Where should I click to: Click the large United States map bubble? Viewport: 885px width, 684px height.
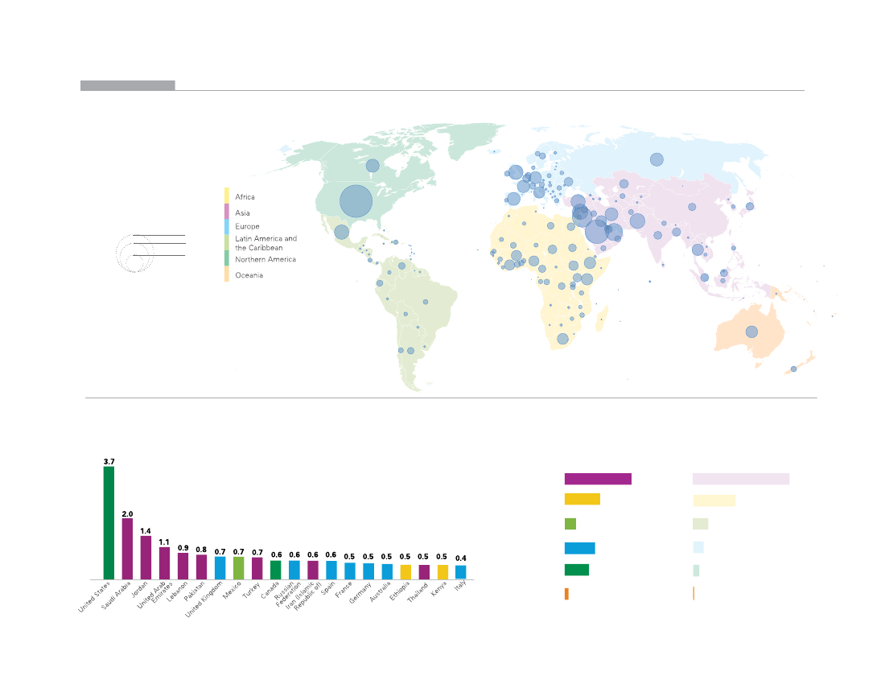click(356, 201)
